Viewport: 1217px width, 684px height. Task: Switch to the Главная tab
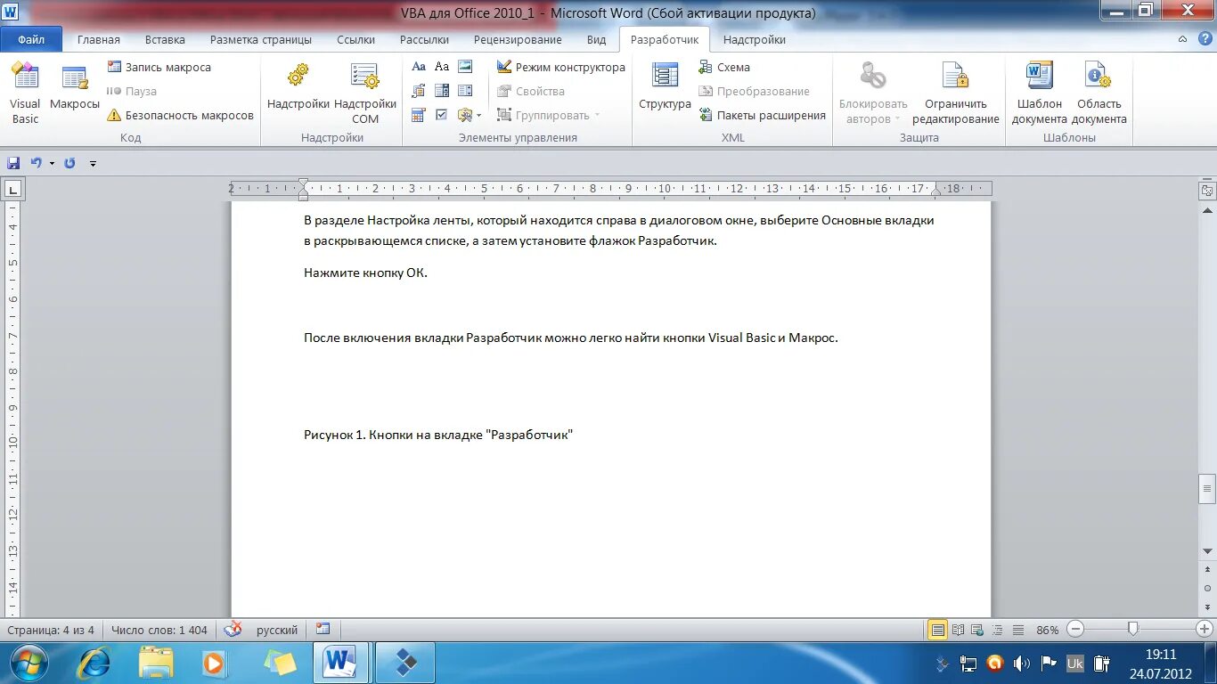(x=99, y=39)
